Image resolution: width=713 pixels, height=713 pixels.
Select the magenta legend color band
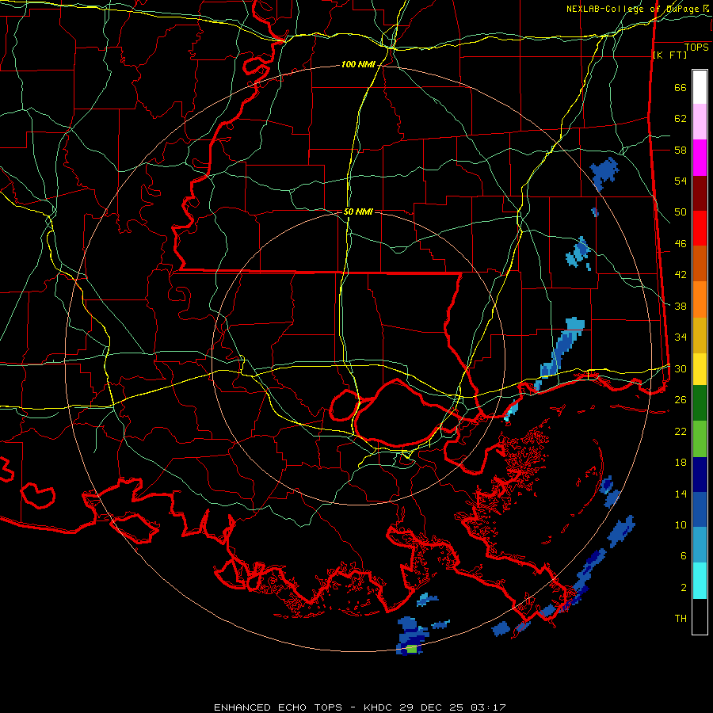(x=700, y=158)
